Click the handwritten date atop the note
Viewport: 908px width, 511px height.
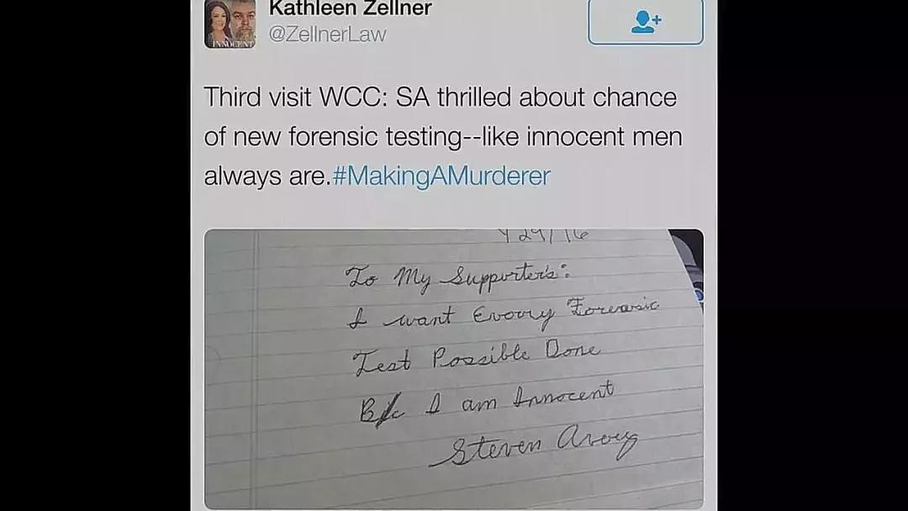[x=542, y=234]
